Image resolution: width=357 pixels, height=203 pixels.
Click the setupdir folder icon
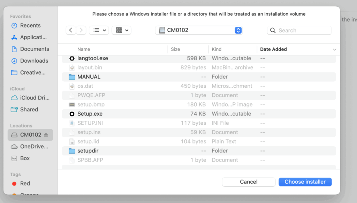click(72, 151)
